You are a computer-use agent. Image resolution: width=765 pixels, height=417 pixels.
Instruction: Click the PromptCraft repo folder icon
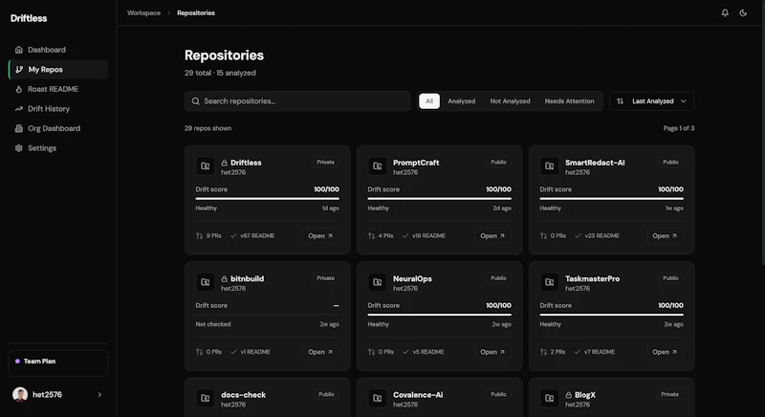[377, 165]
